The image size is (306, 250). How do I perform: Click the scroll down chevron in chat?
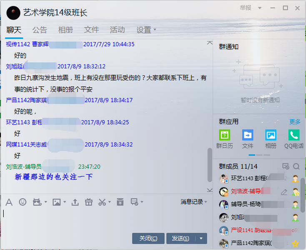coord(210,190)
